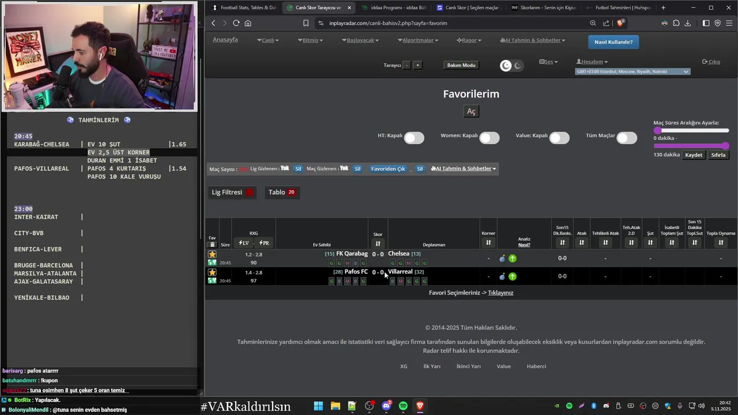Viewport: 738px width, 415px height.
Task: Open AI Tahmin & Sohbetler in top navigation
Action: (x=533, y=40)
